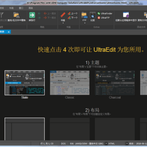Jump to previous bookmark (上一个)
The image size is (147, 147).
point(73,13)
